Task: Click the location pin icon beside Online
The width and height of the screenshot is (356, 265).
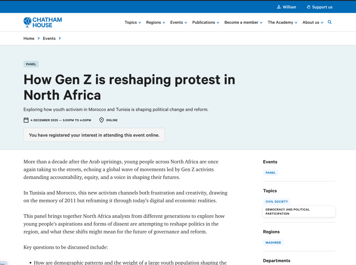Action: [102, 120]
